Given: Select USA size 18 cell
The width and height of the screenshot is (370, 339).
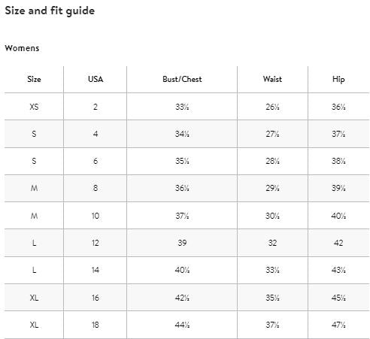Looking at the screenshot, I should tap(96, 325).
